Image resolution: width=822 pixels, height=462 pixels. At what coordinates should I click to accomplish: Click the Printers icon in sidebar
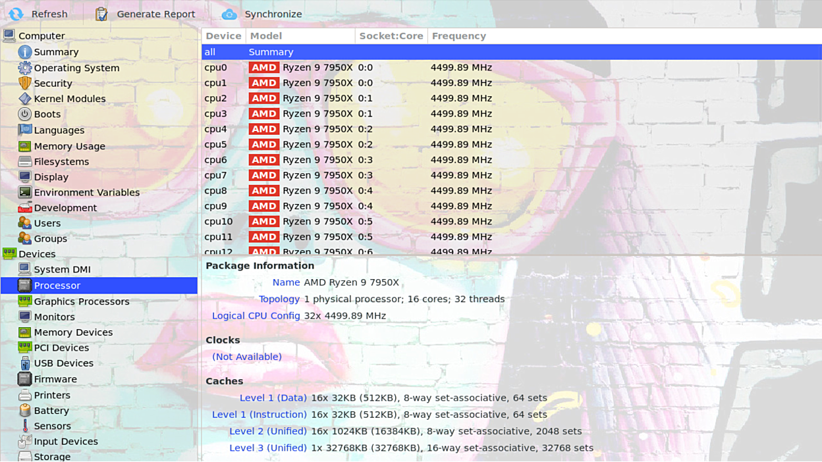pos(25,395)
